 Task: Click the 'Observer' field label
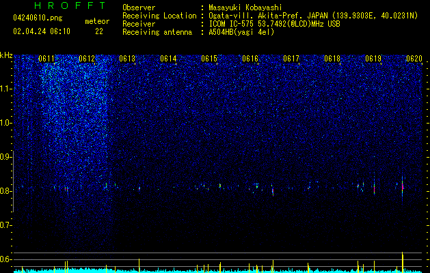pos(139,8)
